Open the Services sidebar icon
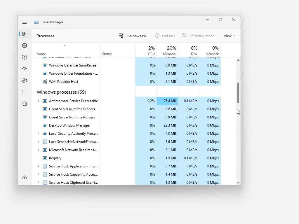This screenshot has height=224, width=299. point(25,104)
